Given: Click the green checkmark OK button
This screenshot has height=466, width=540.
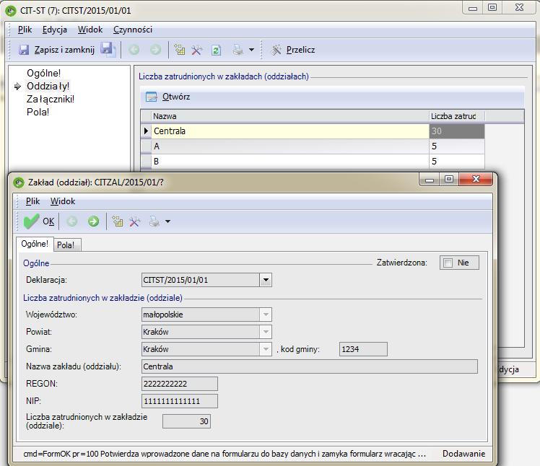Looking at the screenshot, I should click(39, 221).
